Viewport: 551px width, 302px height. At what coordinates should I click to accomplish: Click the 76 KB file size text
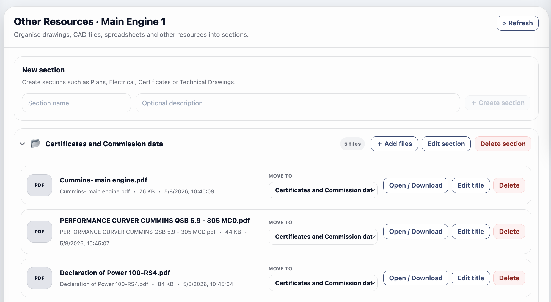tap(147, 191)
